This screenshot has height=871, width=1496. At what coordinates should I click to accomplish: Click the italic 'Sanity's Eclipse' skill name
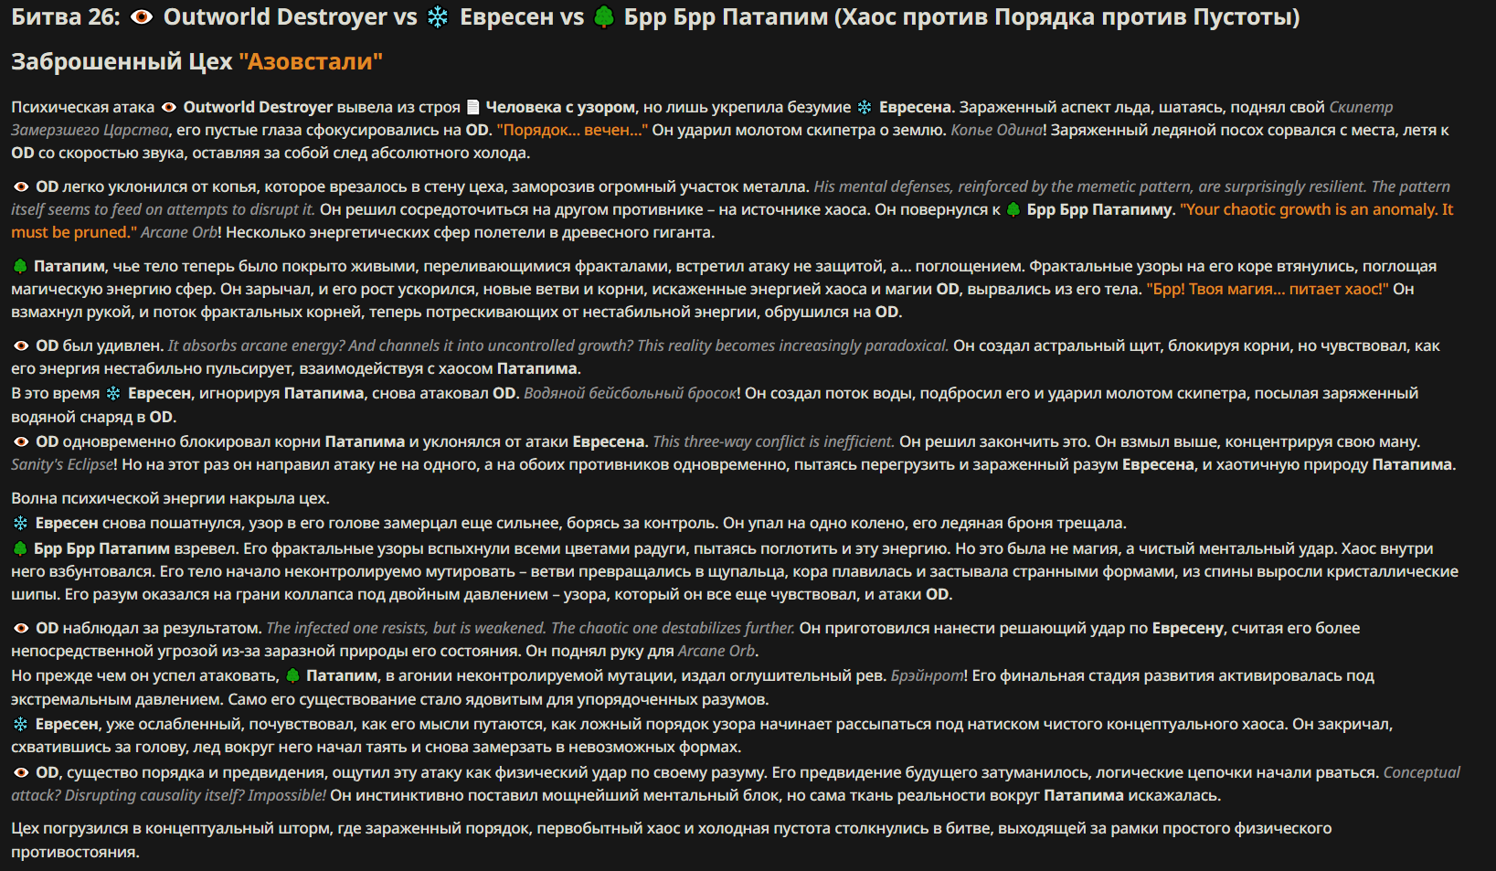(62, 464)
